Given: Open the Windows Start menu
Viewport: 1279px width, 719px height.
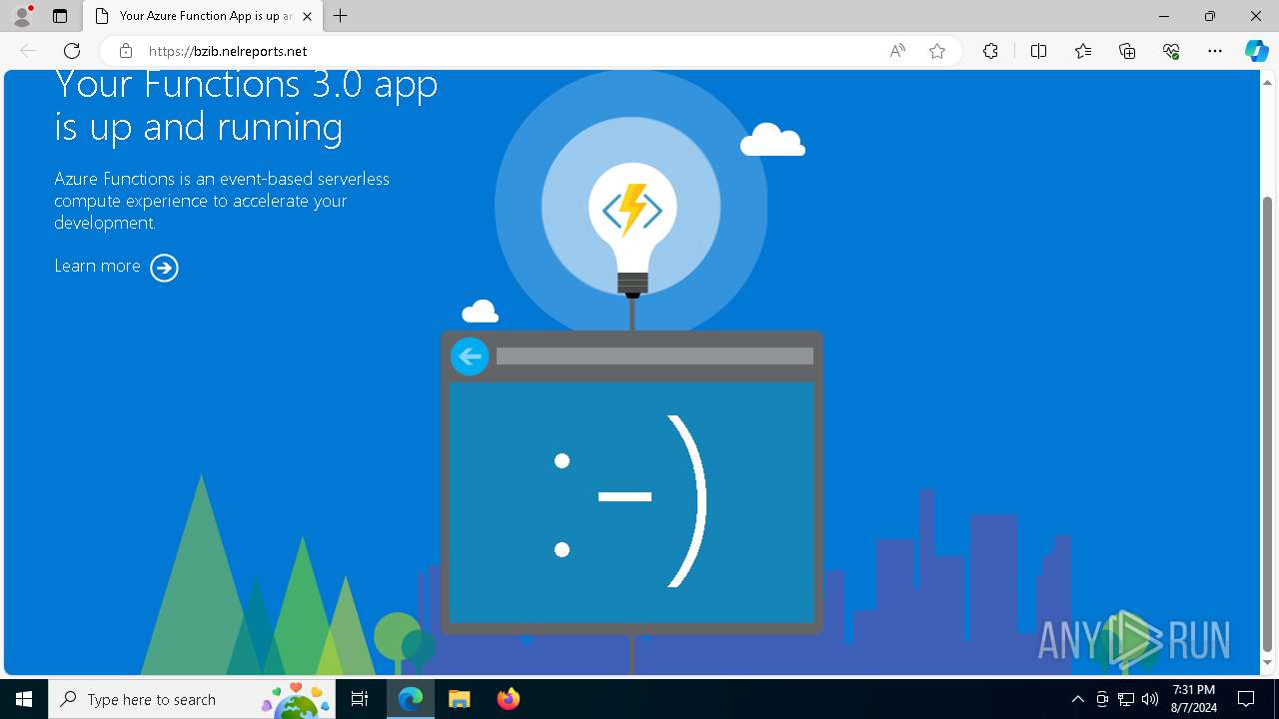Looking at the screenshot, I should point(24,699).
